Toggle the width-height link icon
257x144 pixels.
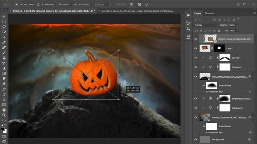[x=76, y=4]
